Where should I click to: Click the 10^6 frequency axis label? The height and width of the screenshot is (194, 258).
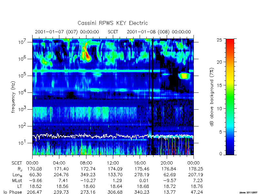coord(23,59)
